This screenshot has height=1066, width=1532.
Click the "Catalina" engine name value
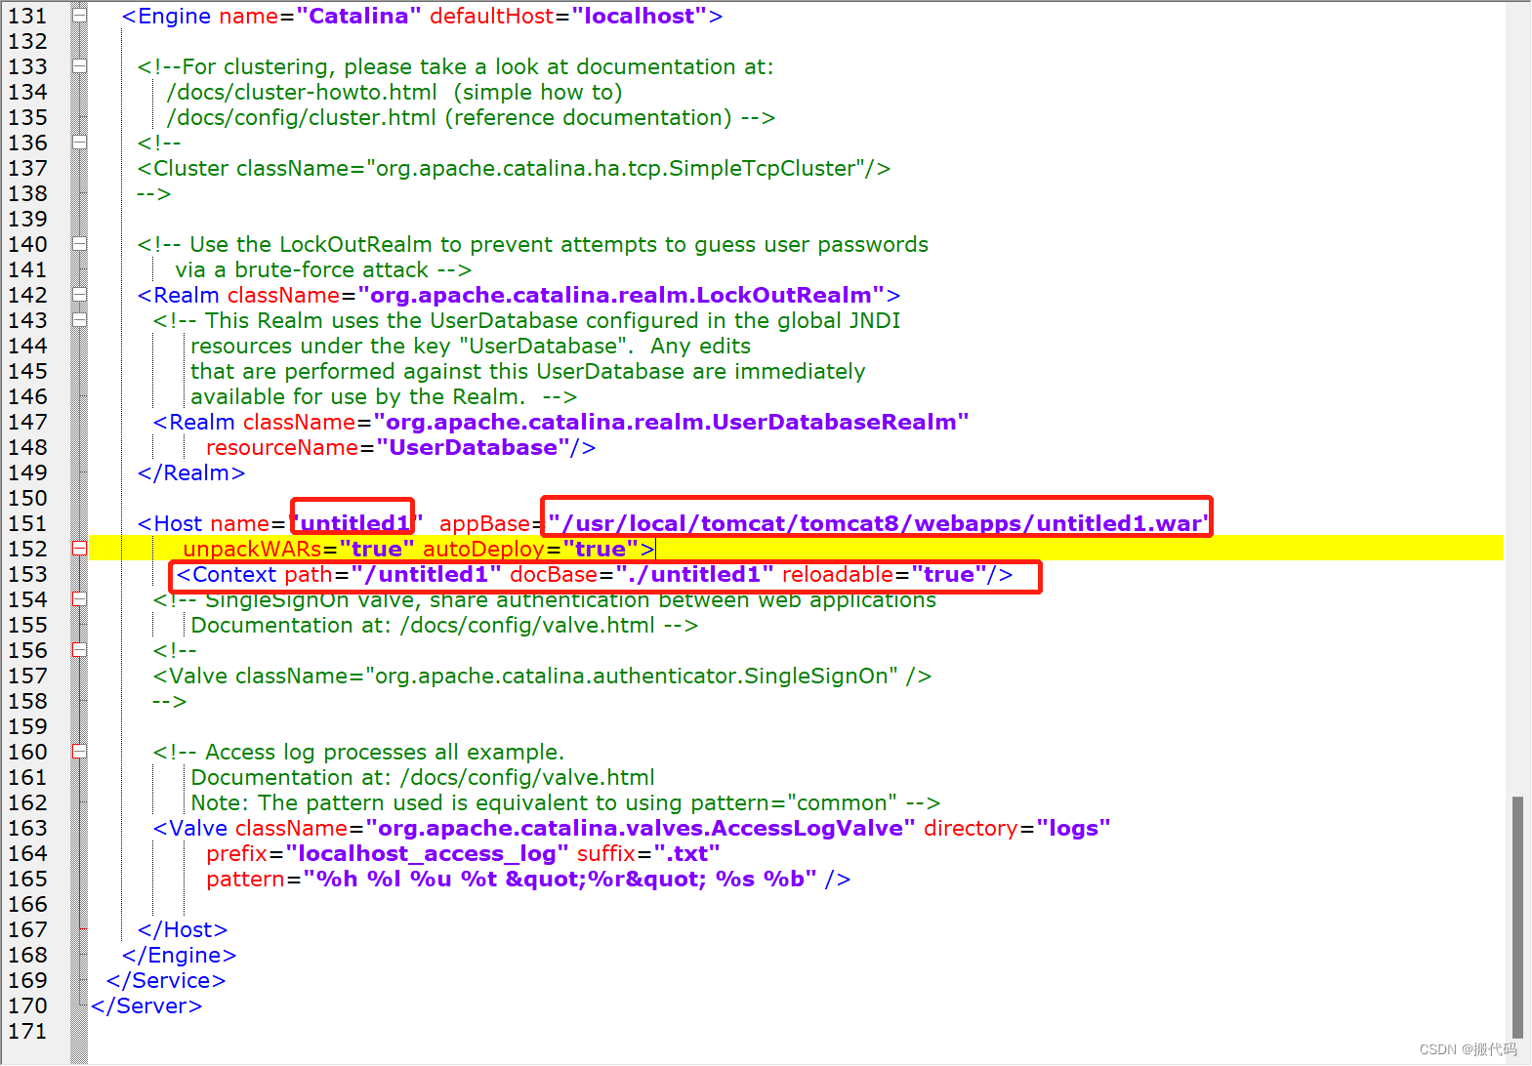point(358,16)
